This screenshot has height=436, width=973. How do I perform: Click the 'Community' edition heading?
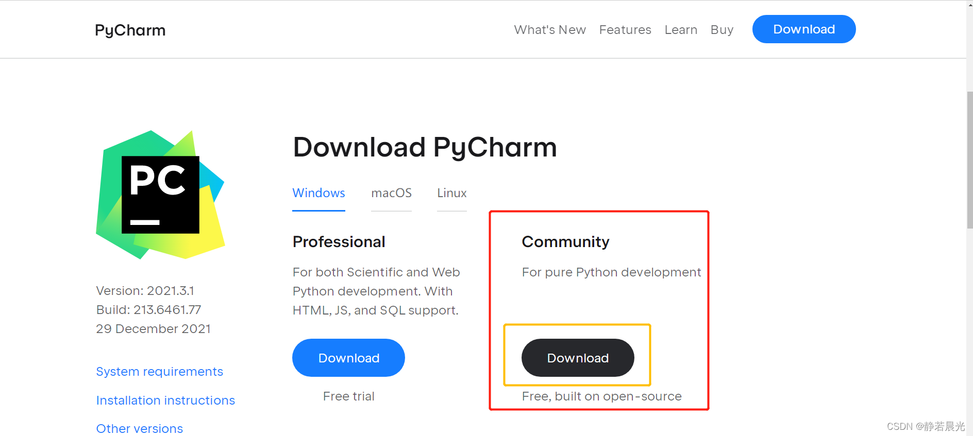tap(565, 241)
